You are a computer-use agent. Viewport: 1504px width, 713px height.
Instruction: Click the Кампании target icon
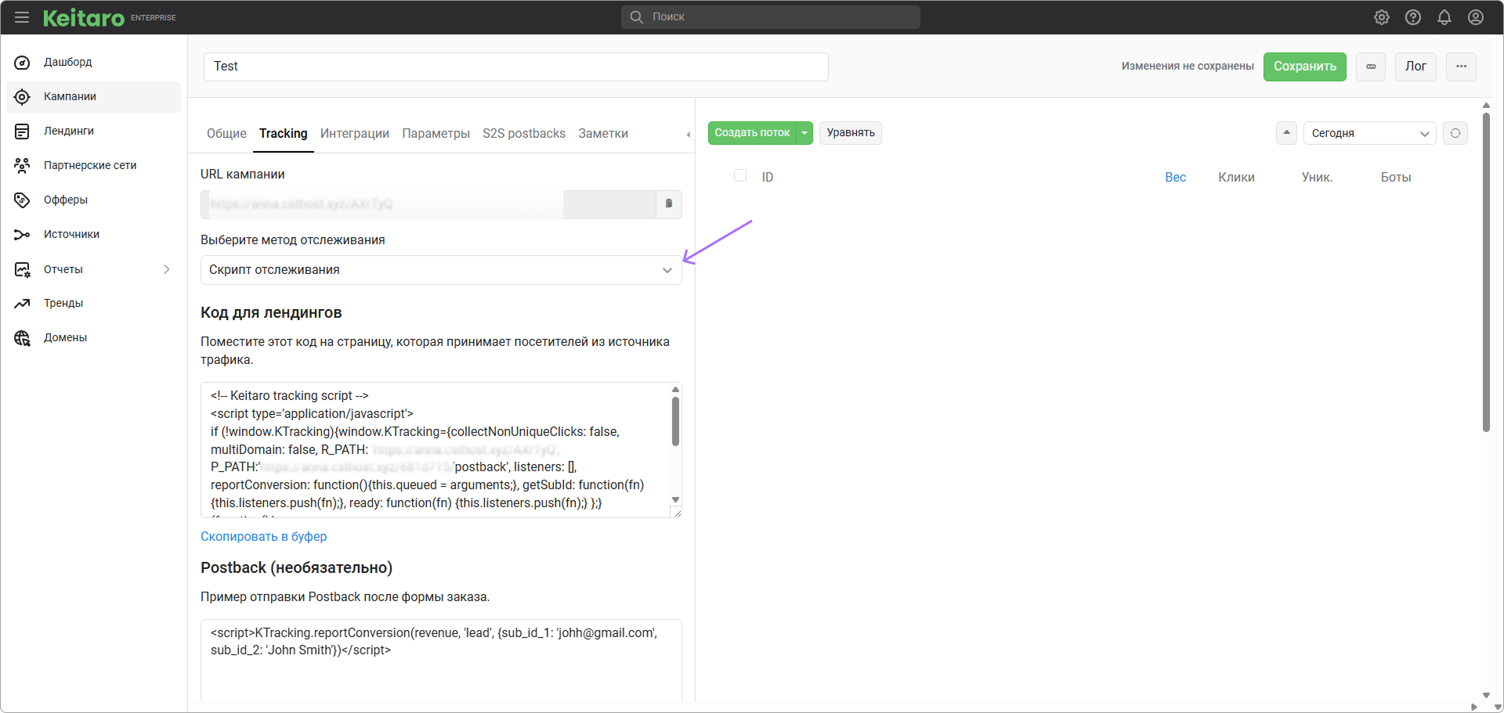click(x=22, y=97)
